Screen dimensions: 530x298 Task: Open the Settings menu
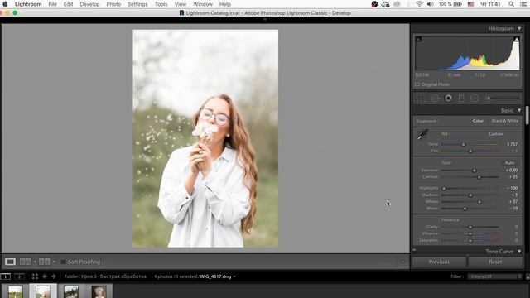point(137,4)
